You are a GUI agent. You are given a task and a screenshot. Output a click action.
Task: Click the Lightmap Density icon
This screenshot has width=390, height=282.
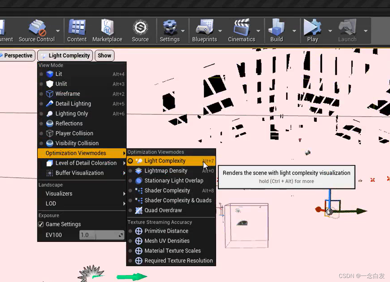(139, 171)
